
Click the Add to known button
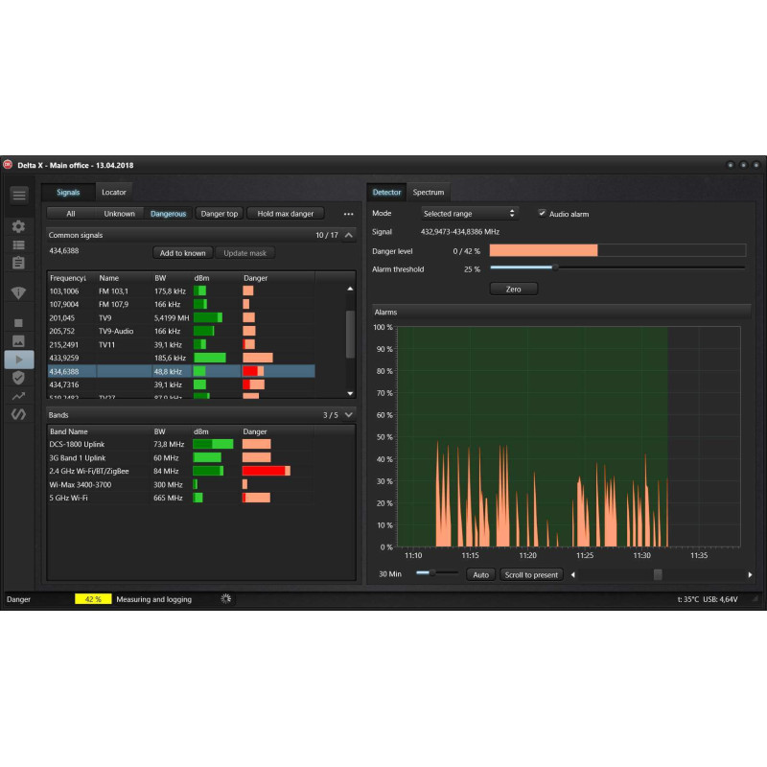tap(182, 253)
